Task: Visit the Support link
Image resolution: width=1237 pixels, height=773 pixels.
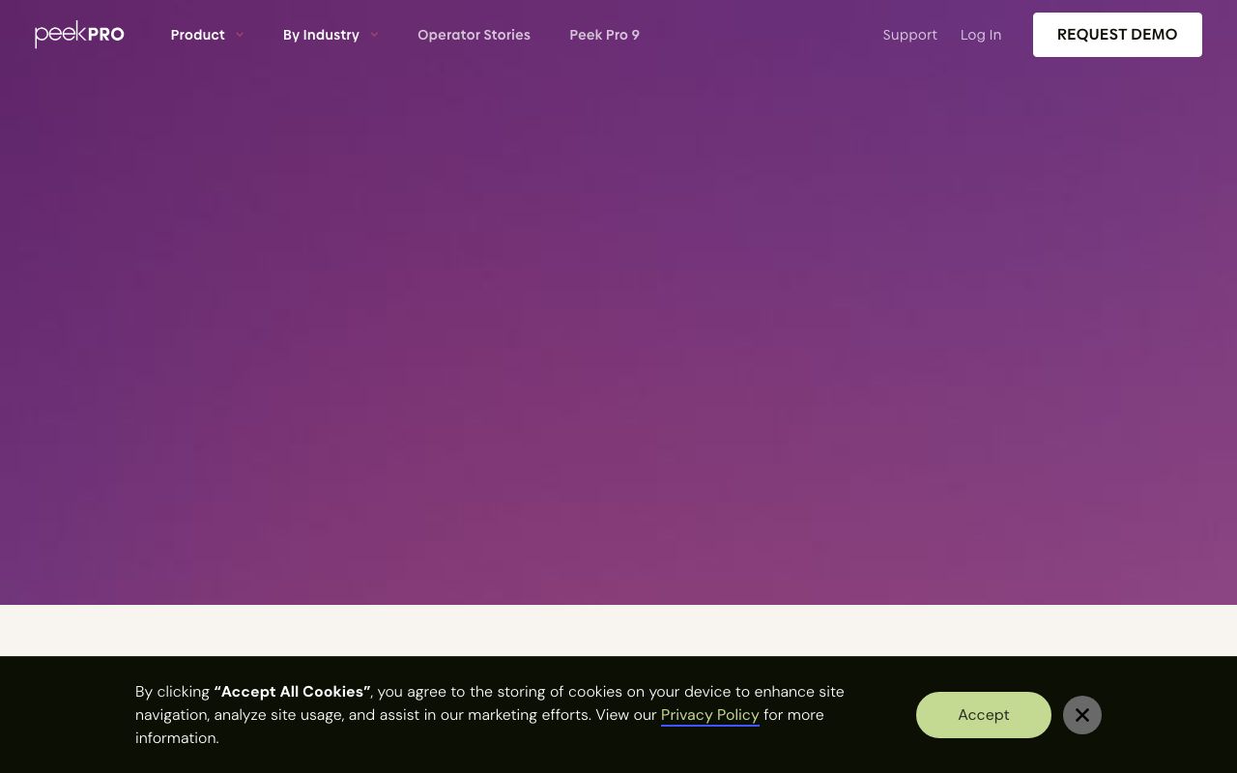Action: [909, 35]
